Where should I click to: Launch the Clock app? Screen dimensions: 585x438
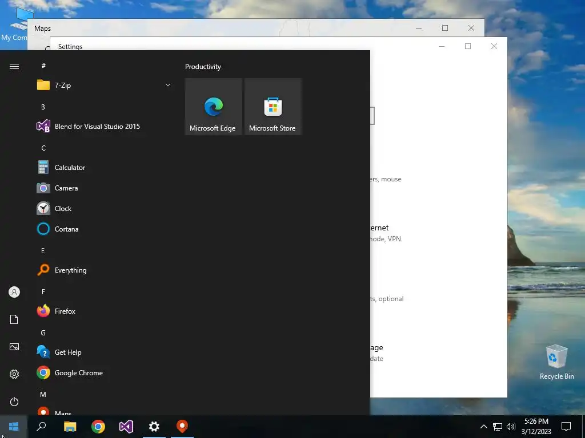[105, 209]
